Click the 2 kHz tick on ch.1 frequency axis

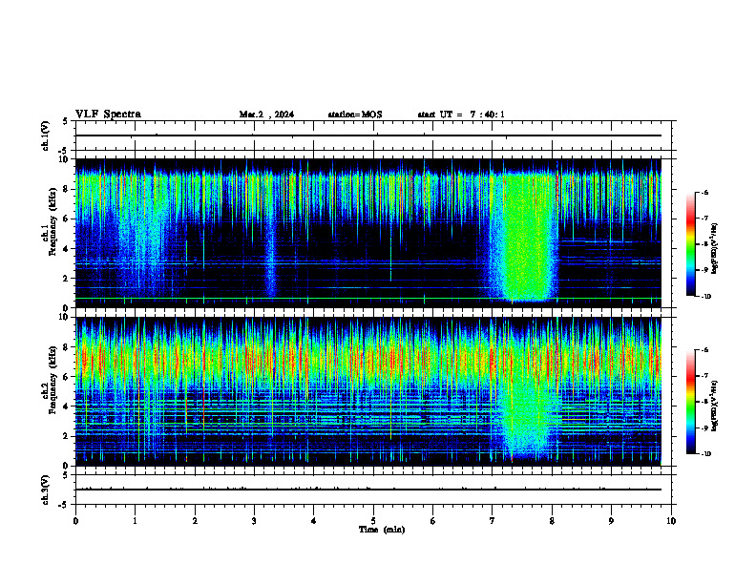[66, 279]
